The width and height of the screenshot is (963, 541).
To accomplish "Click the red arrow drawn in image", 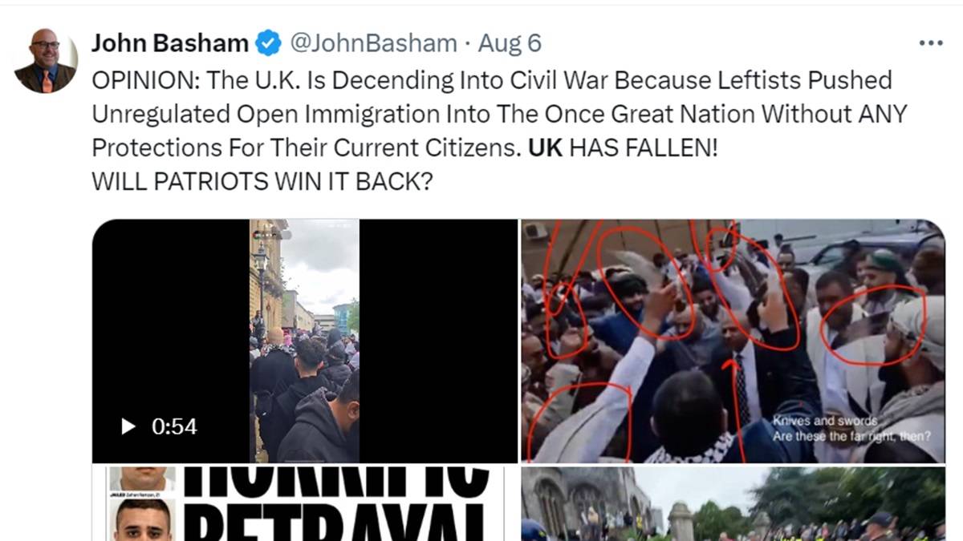I will pos(734,409).
